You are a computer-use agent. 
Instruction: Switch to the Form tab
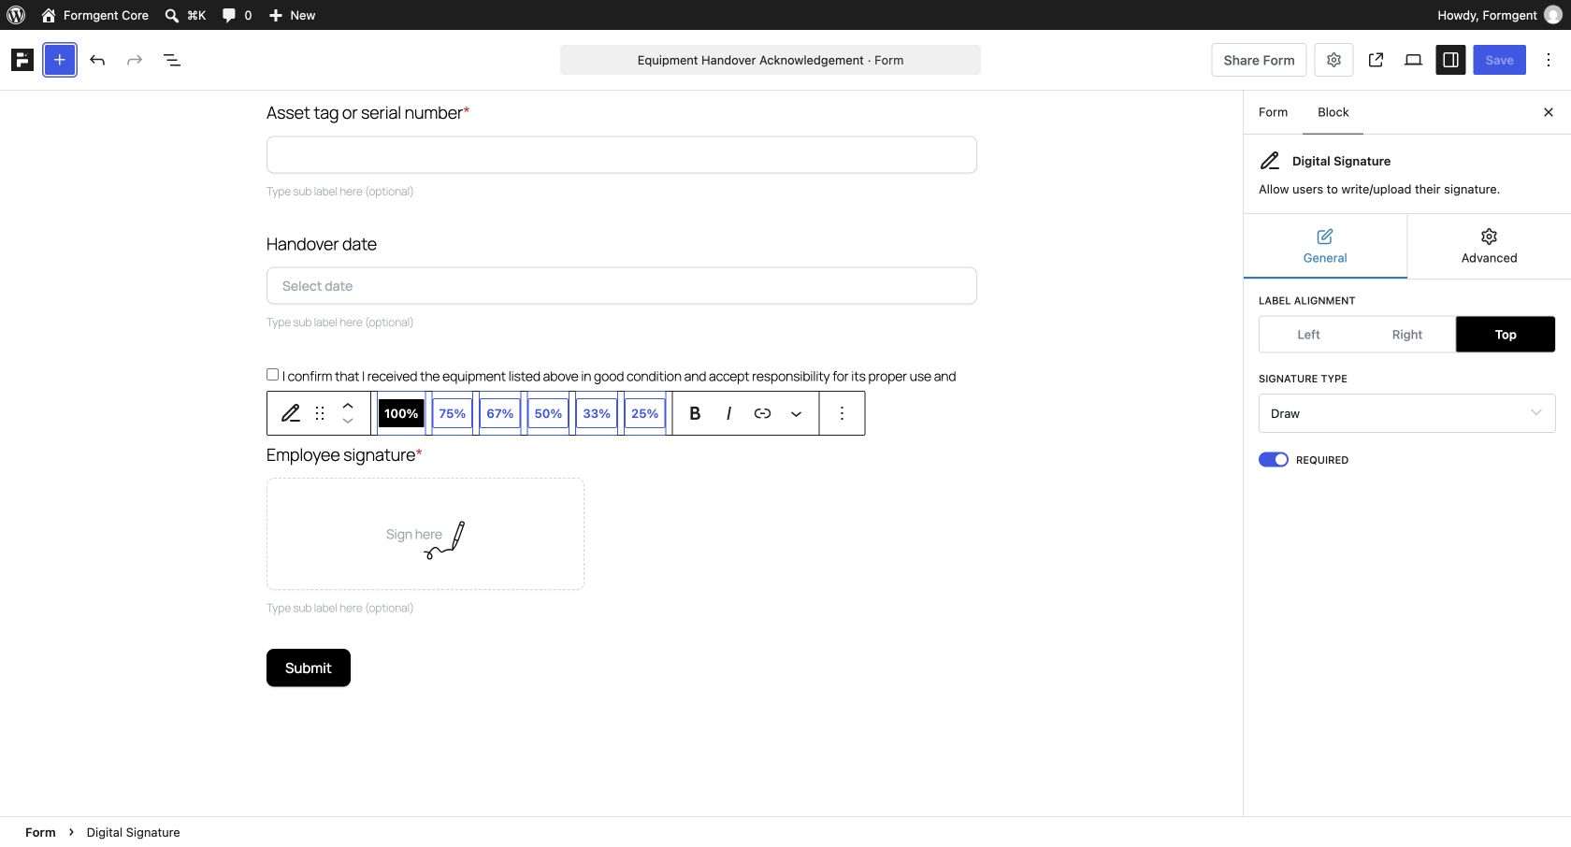coord(1273,112)
